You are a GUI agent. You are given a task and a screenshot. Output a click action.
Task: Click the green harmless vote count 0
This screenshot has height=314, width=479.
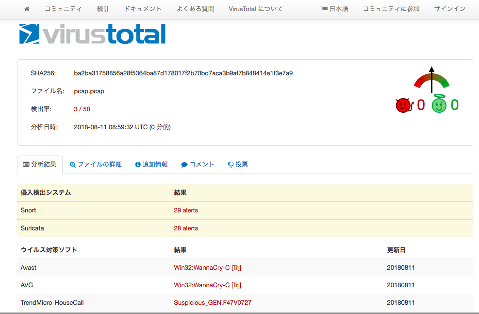click(455, 105)
